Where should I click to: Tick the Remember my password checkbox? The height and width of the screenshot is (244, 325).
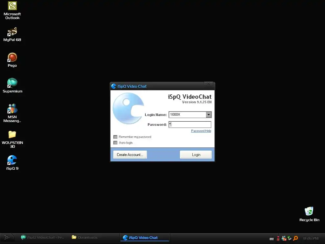(x=116, y=137)
